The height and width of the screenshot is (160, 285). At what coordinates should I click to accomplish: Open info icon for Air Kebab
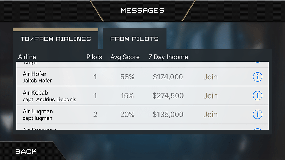(258, 95)
